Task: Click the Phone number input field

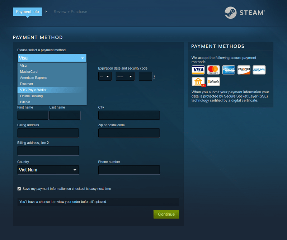Action: [129, 170]
